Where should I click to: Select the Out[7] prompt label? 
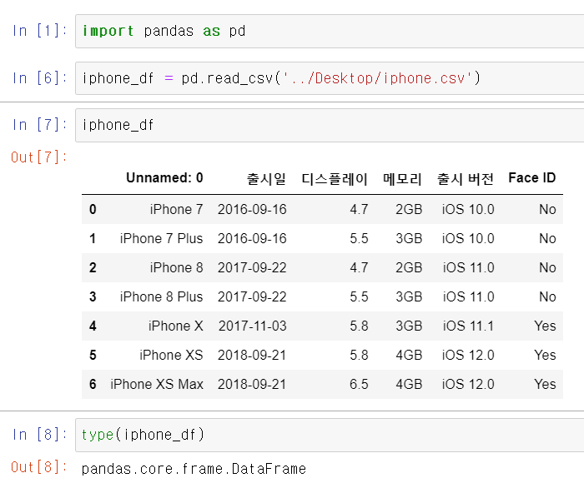38,157
